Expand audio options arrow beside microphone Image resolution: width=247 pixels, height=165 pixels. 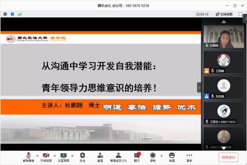pos(37,156)
